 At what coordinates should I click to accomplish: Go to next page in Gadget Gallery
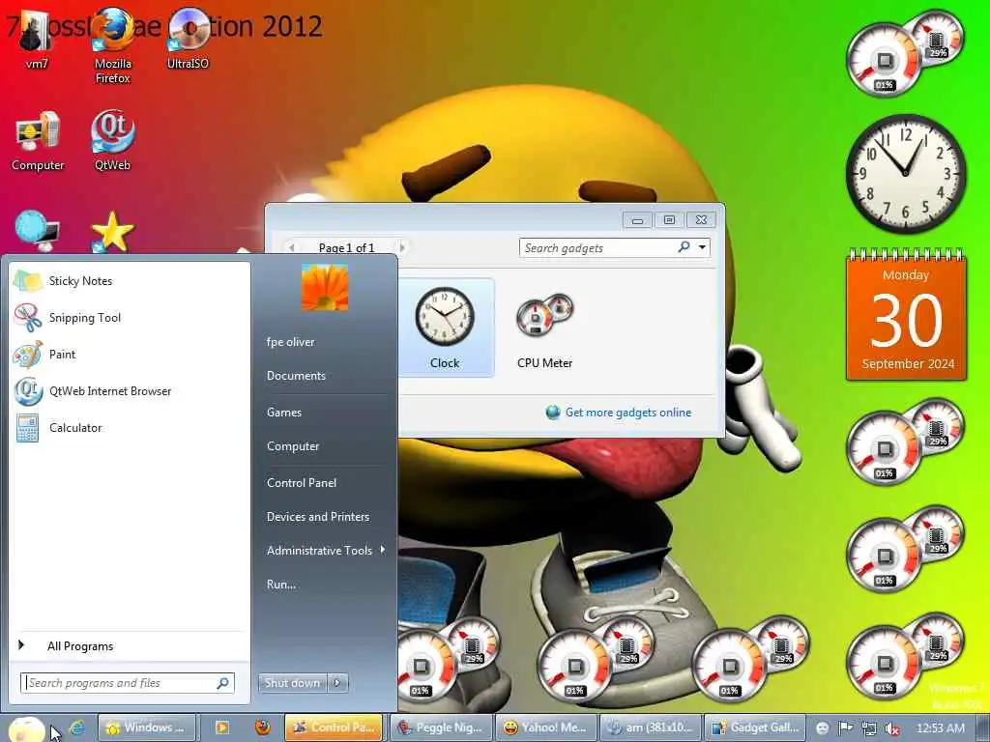click(402, 247)
